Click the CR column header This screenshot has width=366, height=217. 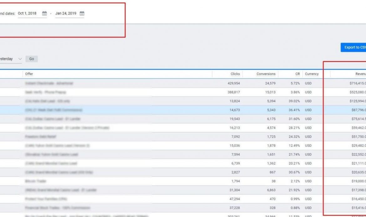[297, 74]
